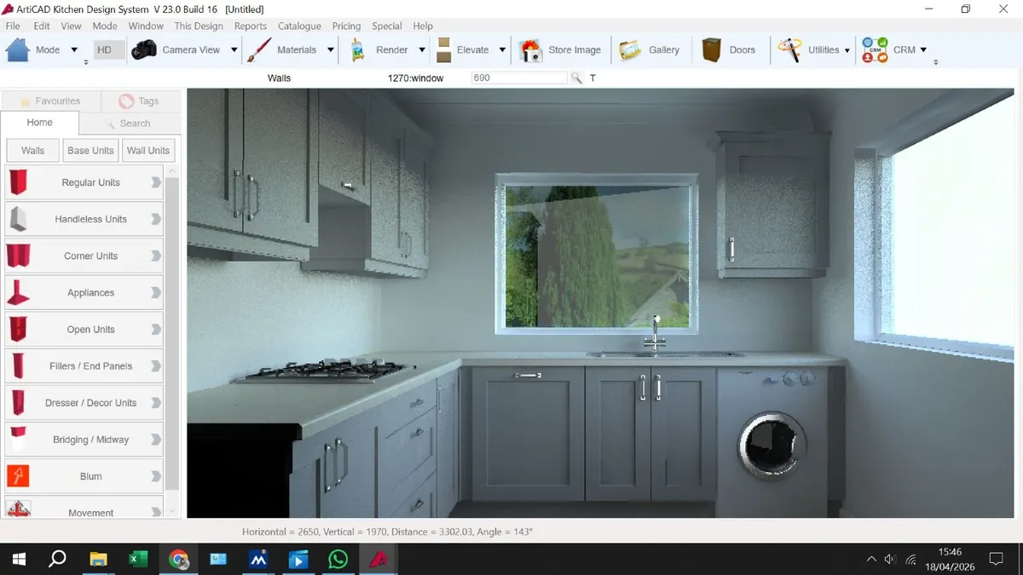Switch to the Wall Units tab
The width and height of the screenshot is (1023, 575).
click(147, 150)
